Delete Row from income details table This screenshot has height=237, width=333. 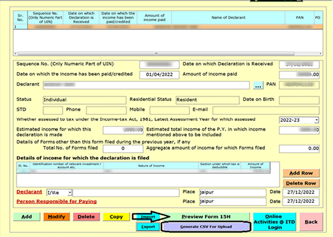[301, 183]
